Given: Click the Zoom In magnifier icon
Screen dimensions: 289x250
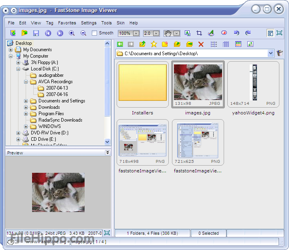Looking at the screenshot, I should pos(72,33).
